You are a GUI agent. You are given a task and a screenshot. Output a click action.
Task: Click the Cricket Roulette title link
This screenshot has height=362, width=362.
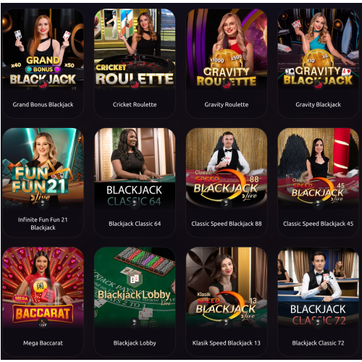pos(135,104)
